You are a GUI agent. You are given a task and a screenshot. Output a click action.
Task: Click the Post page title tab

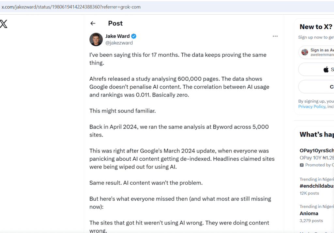click(115, 23)
